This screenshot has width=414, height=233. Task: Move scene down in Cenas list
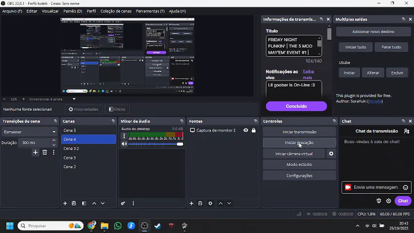pyautogui.click(x=103, y=203)
